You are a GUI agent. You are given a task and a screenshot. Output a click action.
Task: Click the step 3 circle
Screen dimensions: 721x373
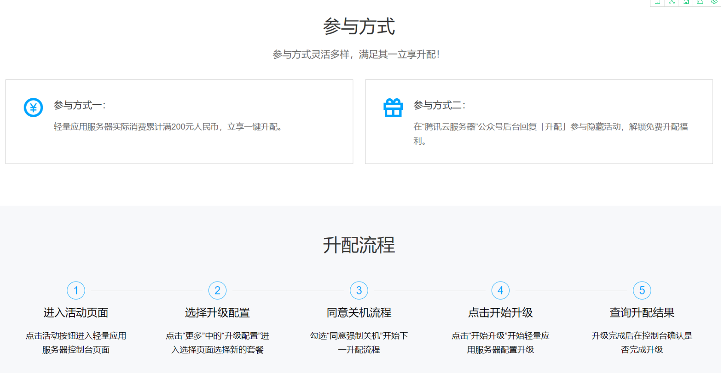[359, 291]
